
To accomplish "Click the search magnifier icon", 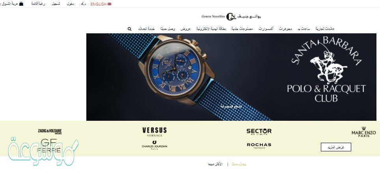I will [x=129, y=29].
